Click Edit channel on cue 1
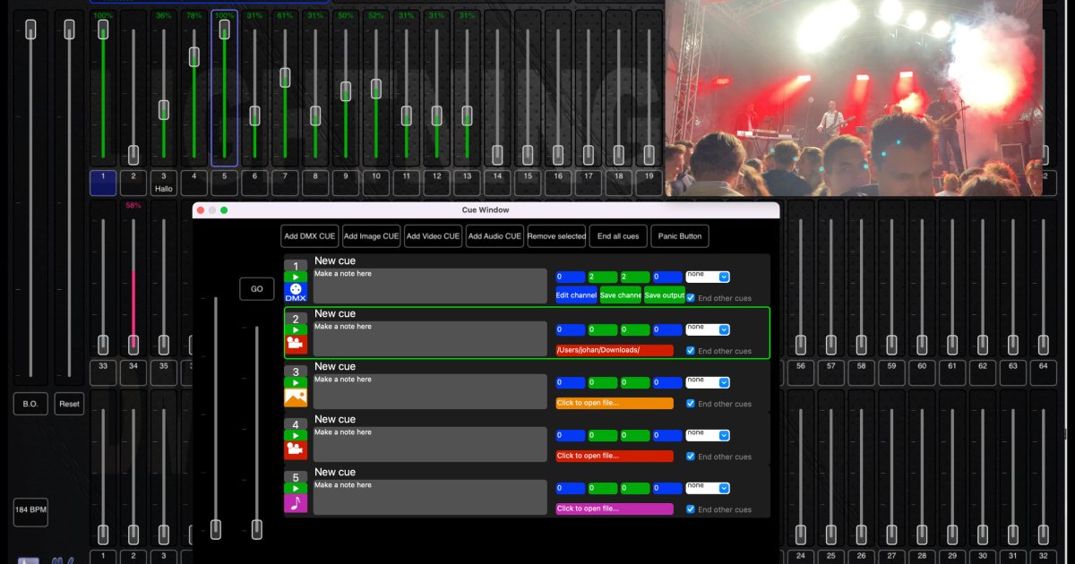The height and width of the screenshot is (564, 1075). pos(576,295)
